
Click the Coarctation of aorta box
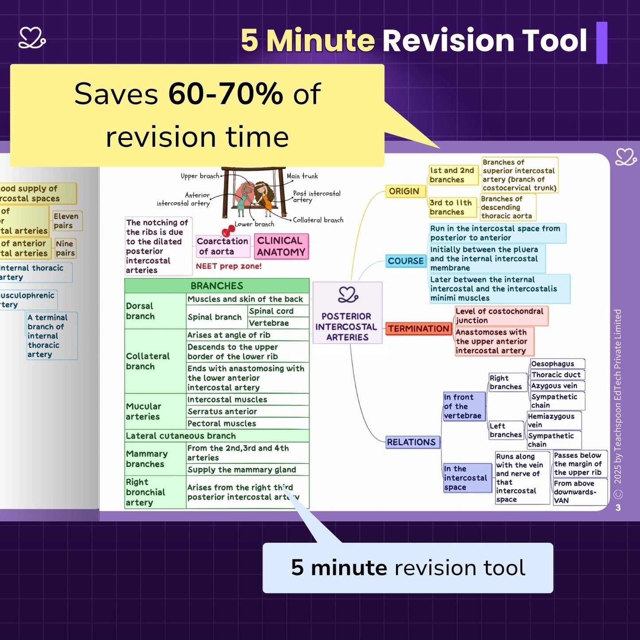click(223, 246)
